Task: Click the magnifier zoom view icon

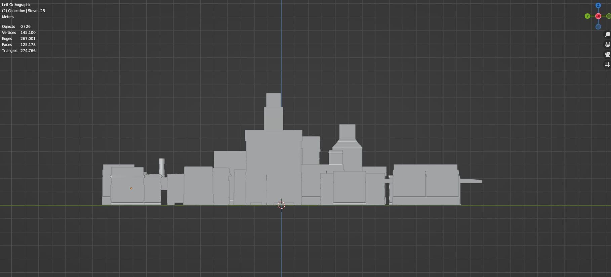Action: coord(607,34)
